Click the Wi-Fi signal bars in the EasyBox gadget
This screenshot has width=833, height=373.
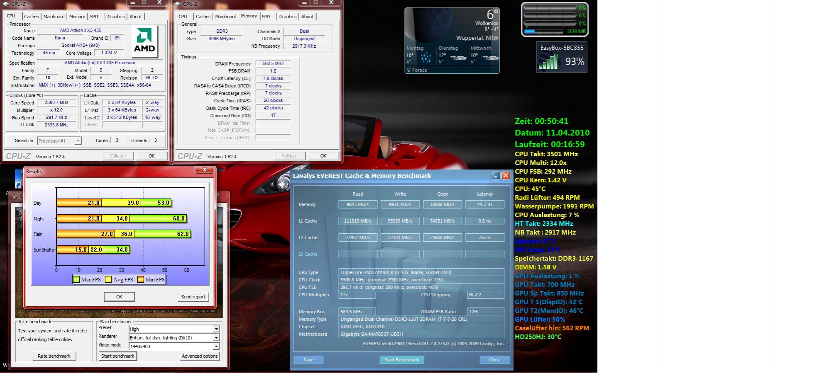pos(549,62)
